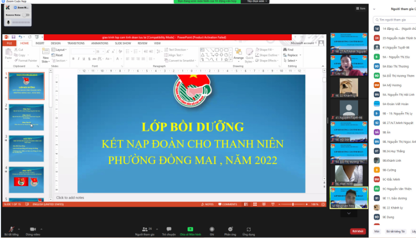Click Save icon in PowerPoint toolbar
Image resolution: width=416 pixels, height=238 pixels.
pos(13,37)
